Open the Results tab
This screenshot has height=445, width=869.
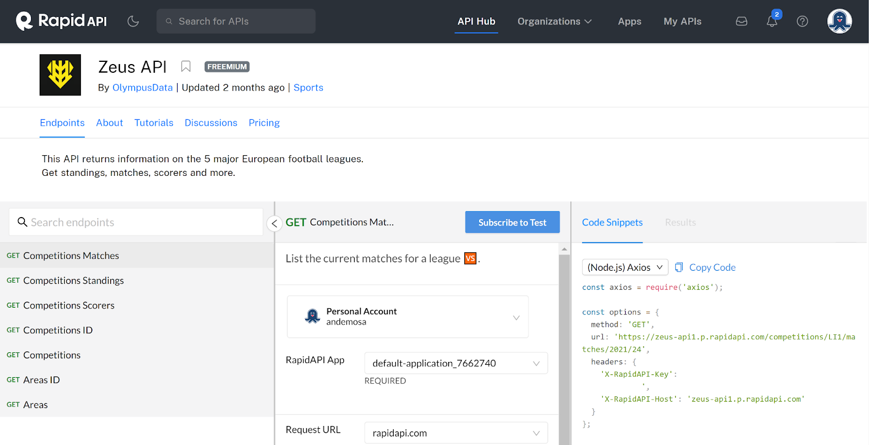(x=680, y=223)
